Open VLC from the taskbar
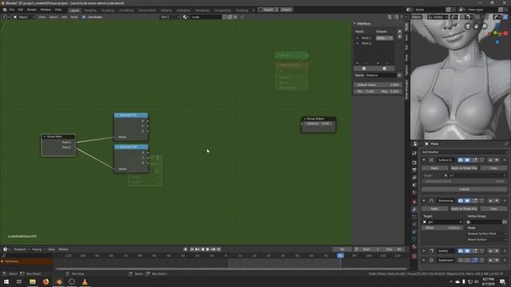Image resolution: width=511 pixels, height=287 pixels. [x=85, y=281]
